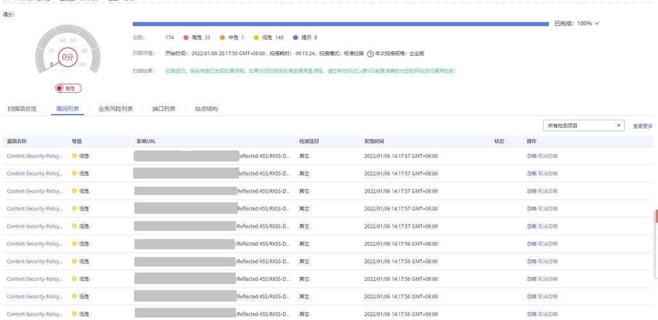Click the blue 提示 0 dot indicator
The image size is (658, 320).
[296, 38]
